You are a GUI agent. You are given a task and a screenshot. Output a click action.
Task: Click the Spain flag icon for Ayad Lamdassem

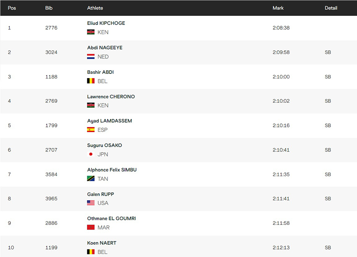pos(90,130)
